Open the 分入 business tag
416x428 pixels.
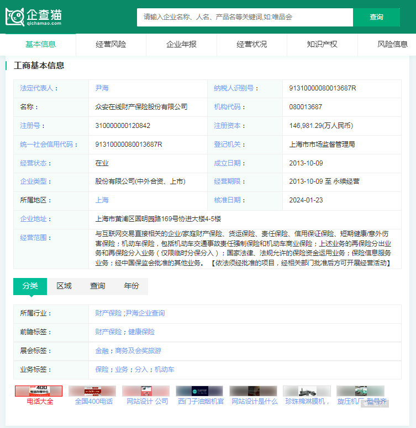click(141, 370)
